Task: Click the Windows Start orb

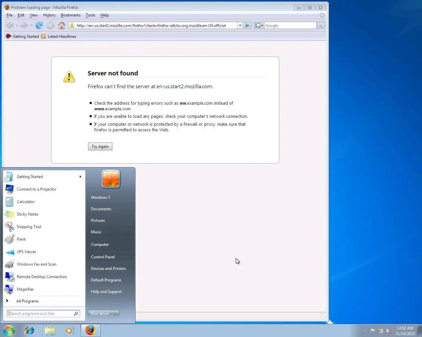Action: pyautogui.click(x=9, y=330)
